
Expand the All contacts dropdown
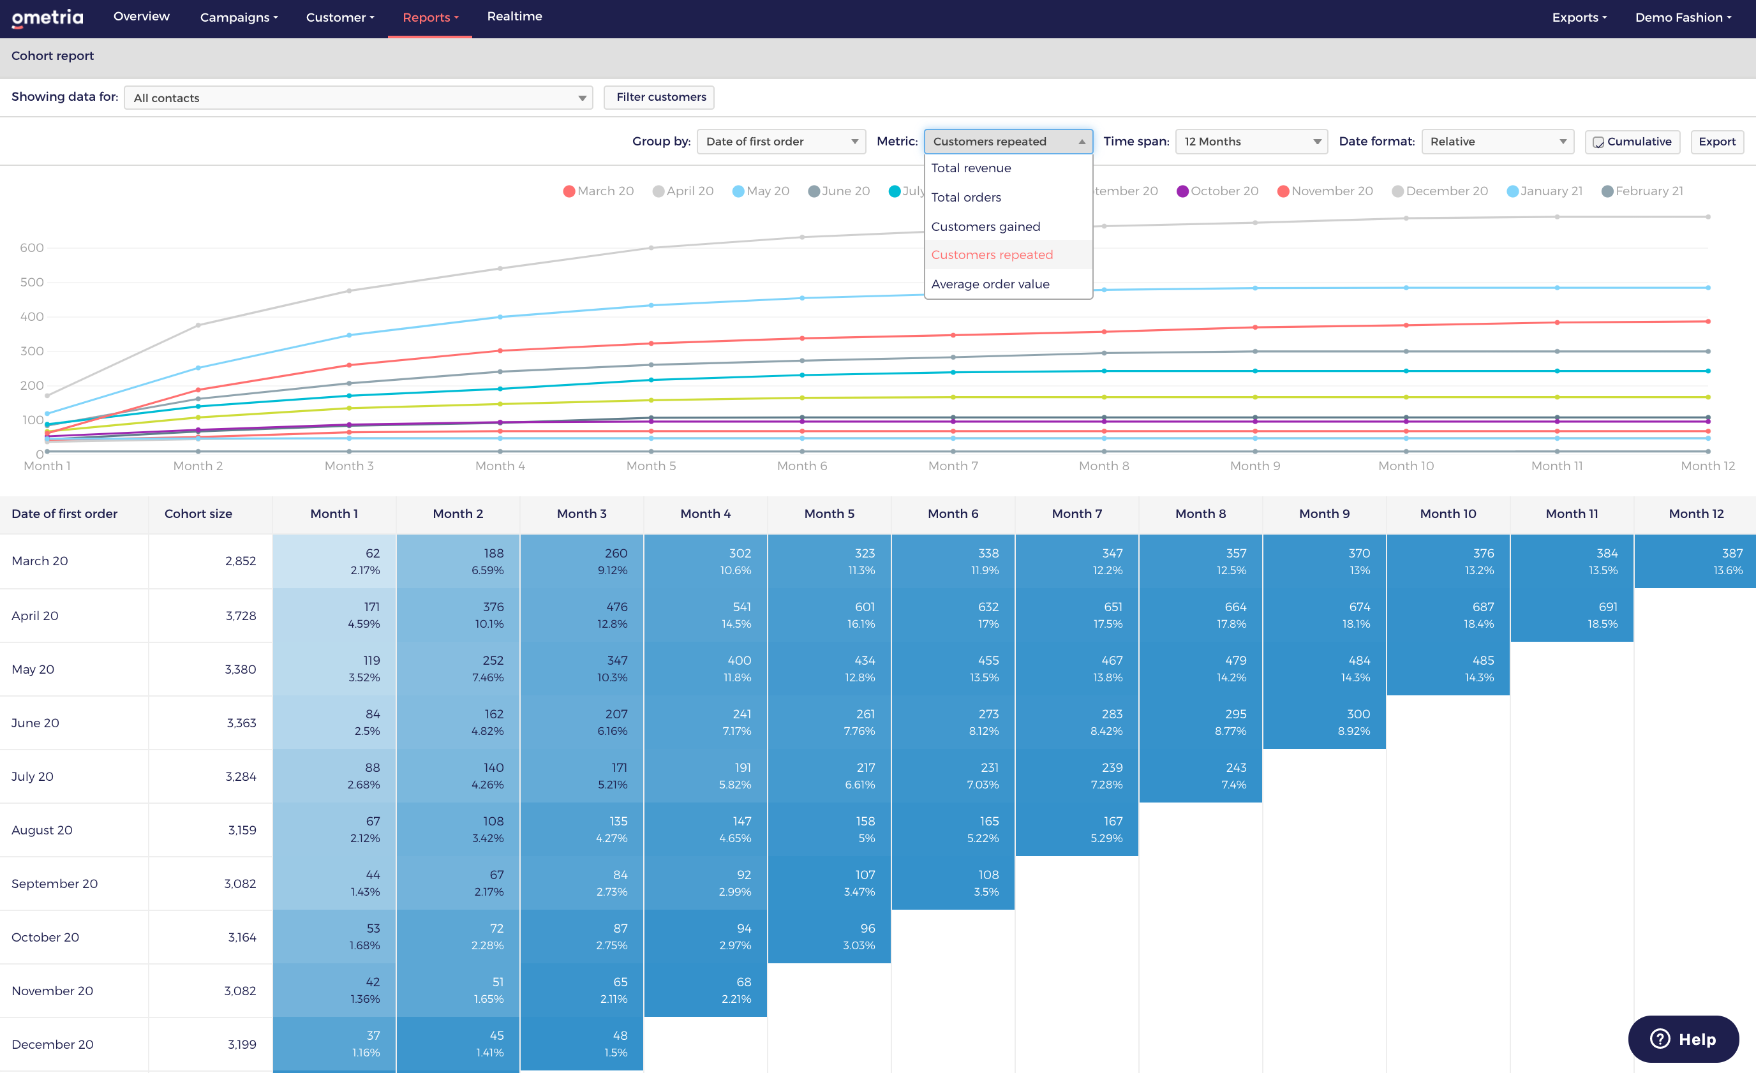pyautogui.click(x=358, y=98)
